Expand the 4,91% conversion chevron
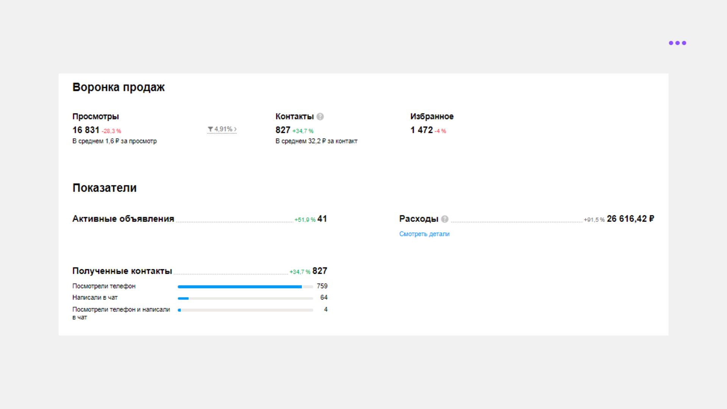 (x=235, y=129)
